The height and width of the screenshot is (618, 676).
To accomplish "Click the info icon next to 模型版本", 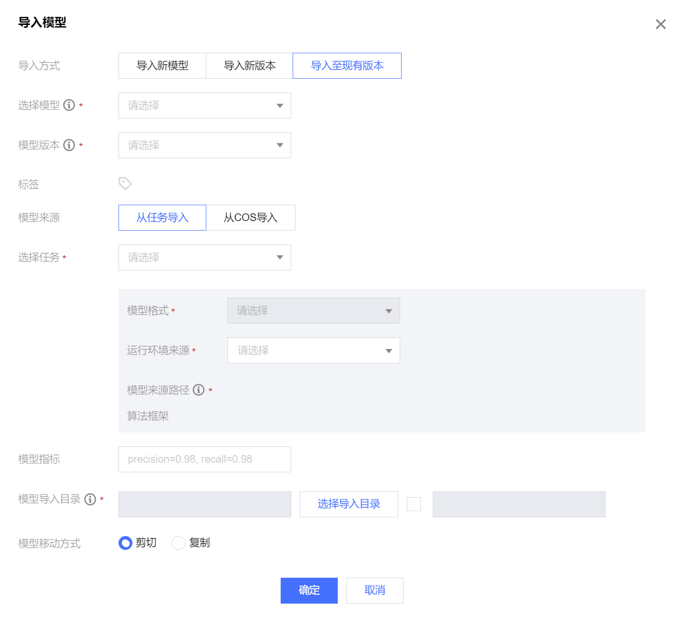I will point(69,145).
